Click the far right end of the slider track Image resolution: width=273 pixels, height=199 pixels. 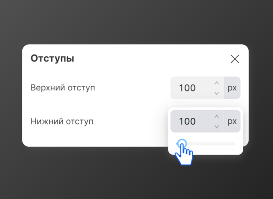tap(234, 144)
